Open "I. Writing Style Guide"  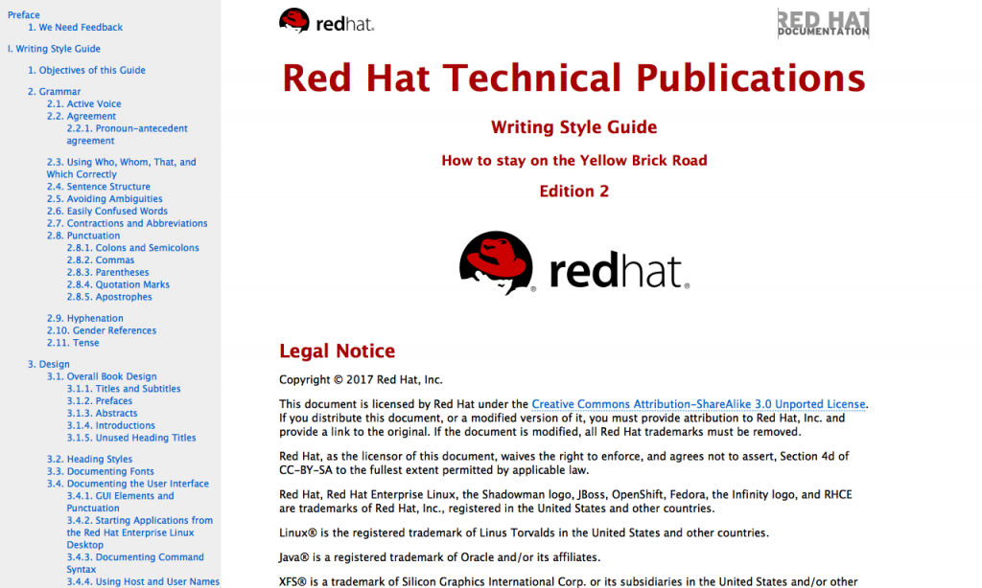pos(53,48)
